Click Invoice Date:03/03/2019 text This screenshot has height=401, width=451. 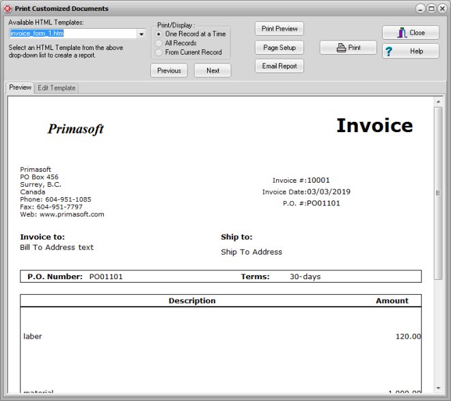point(306,192)
